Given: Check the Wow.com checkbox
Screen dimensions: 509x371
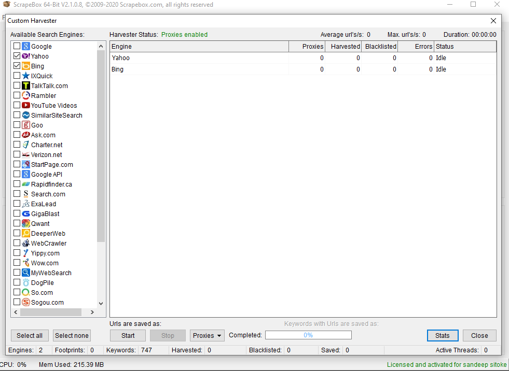Looking at the screenshot, I should pos(17,263).
